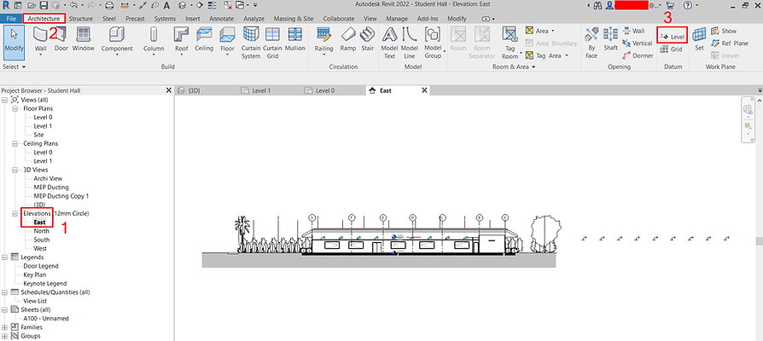This screenshot has height=341, width=763.
Task: Select Archi View under 3D Views
Action: click(x=48, y=179)
